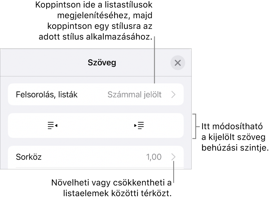
Task: Select the Számmal jelölt list style value
Action: tap(134, 95)
